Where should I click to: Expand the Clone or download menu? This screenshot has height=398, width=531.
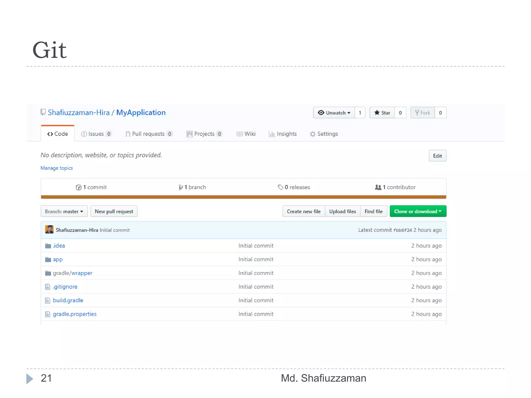point(418,211)
